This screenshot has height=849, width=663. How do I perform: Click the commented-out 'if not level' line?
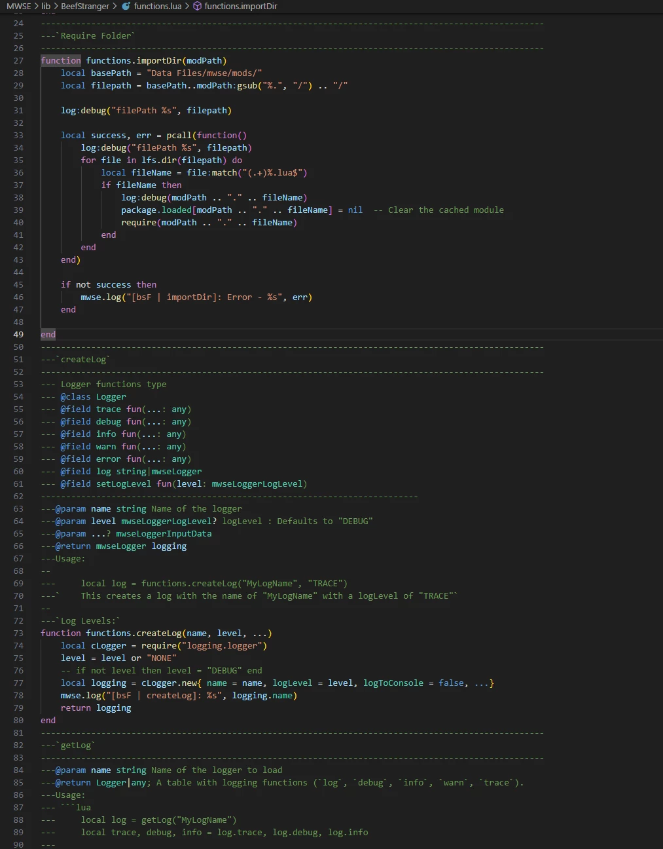pos(162,671)
